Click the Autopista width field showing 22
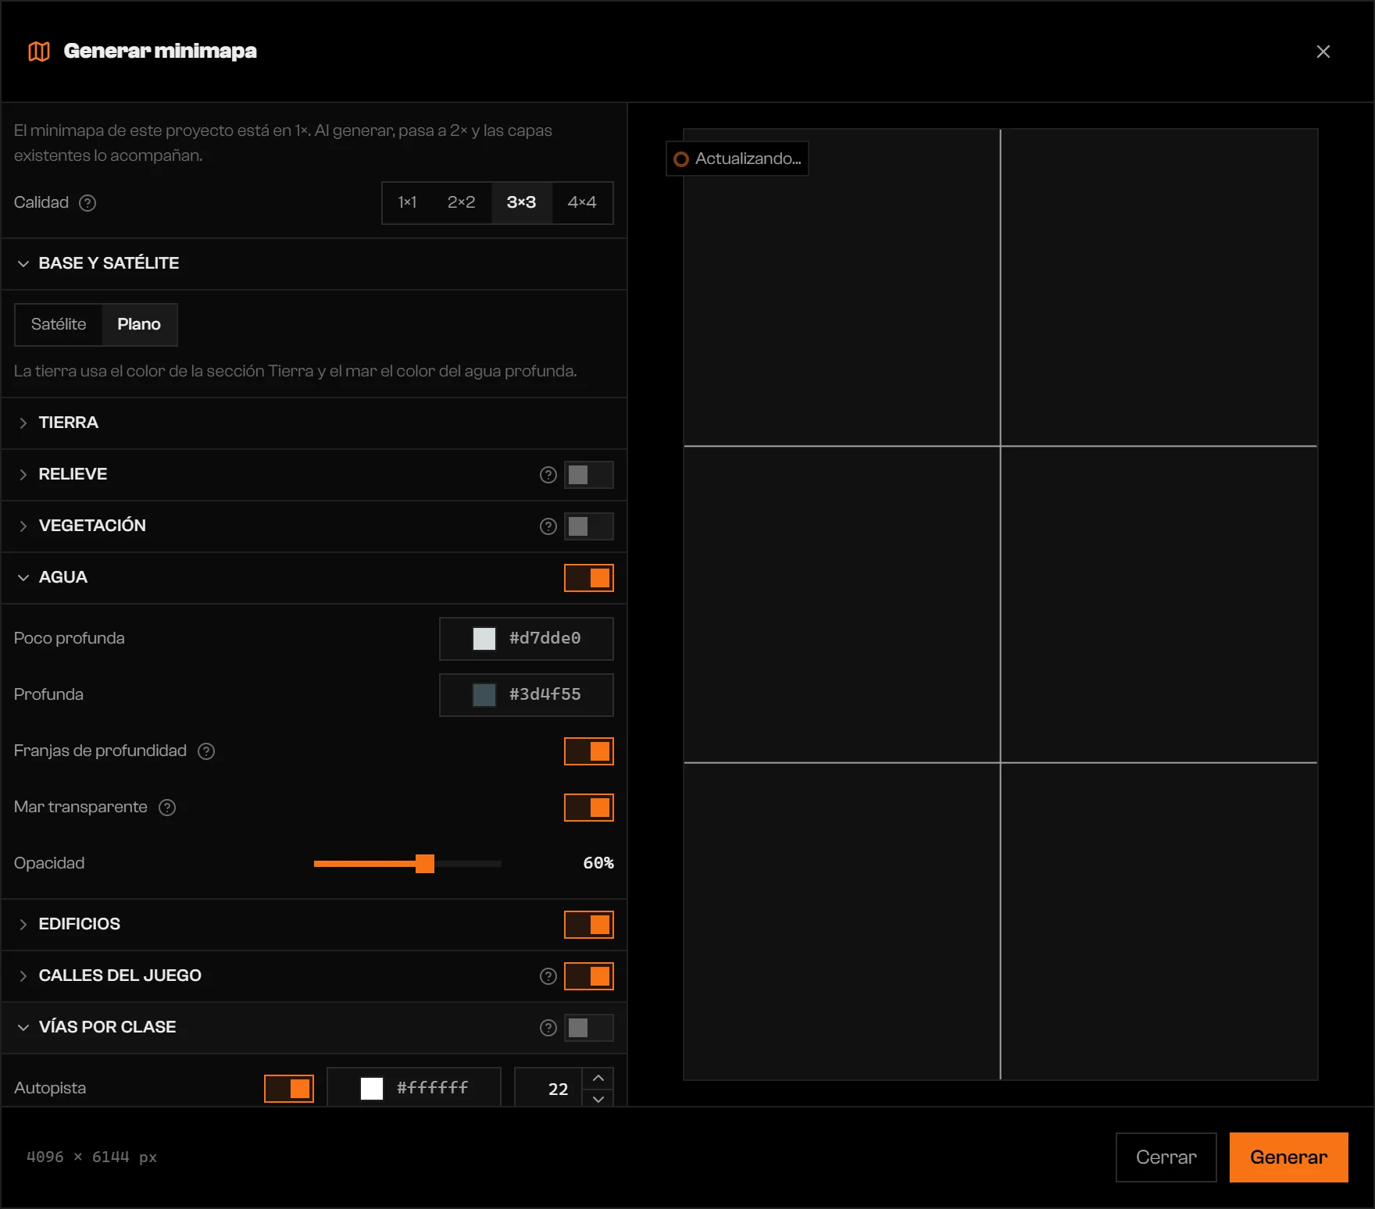1375x1209 pixels. tap(549, 1089)
